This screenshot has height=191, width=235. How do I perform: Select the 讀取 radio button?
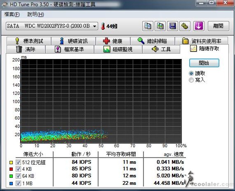pos(191,73)
